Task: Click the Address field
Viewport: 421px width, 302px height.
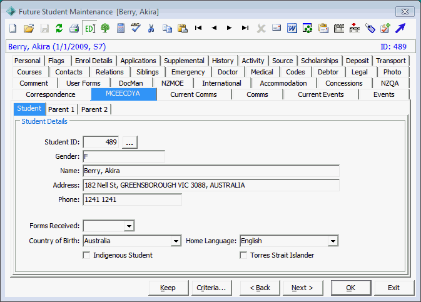Action: pyautogui.click(x=211, y=185)
